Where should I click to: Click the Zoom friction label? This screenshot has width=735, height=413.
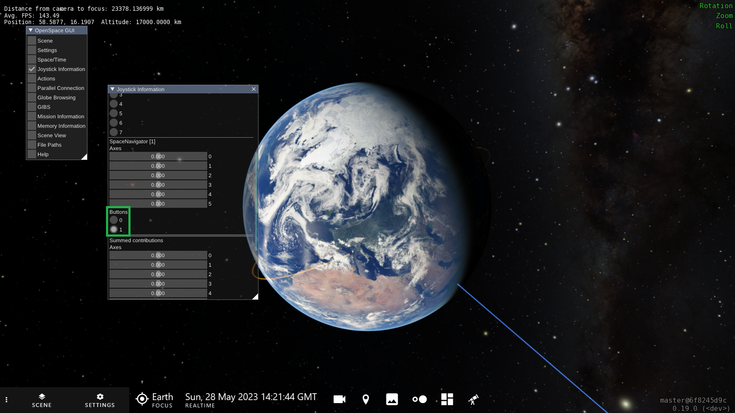[x=724, y=15]
